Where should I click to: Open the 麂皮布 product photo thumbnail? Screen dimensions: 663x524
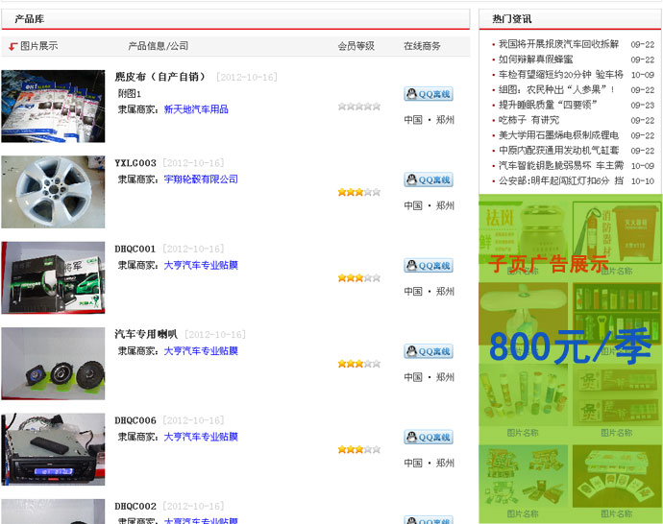pyautogui.click(x=53, y=107)
